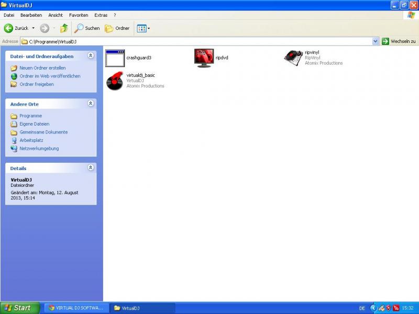Open the forward history dropdown arrow
Image resolution: width=419 pixels, height=314 pixels.
click(x=54, y=28)
